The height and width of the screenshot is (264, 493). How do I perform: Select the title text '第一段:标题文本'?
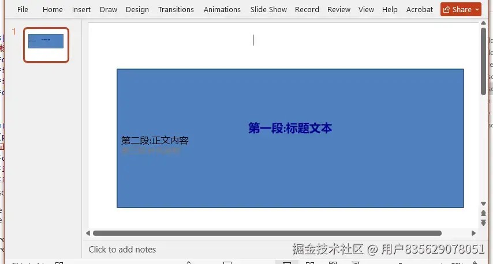point(290,128)
